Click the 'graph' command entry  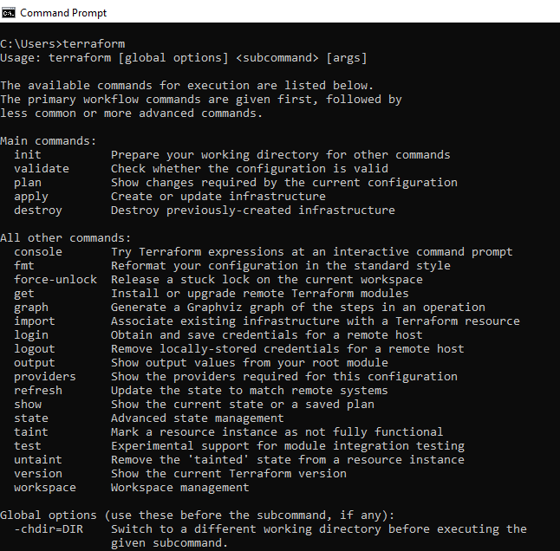[31, 308]
